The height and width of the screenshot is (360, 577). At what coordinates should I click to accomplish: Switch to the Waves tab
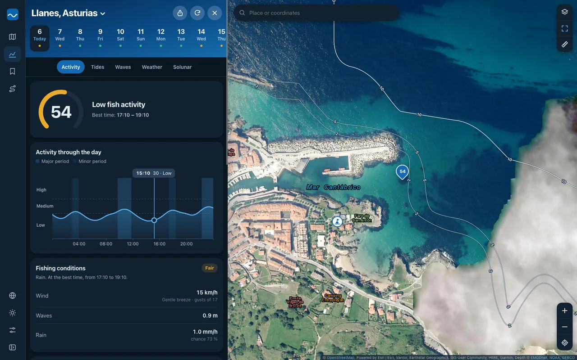pyautogui.click(x=123, y=67)
